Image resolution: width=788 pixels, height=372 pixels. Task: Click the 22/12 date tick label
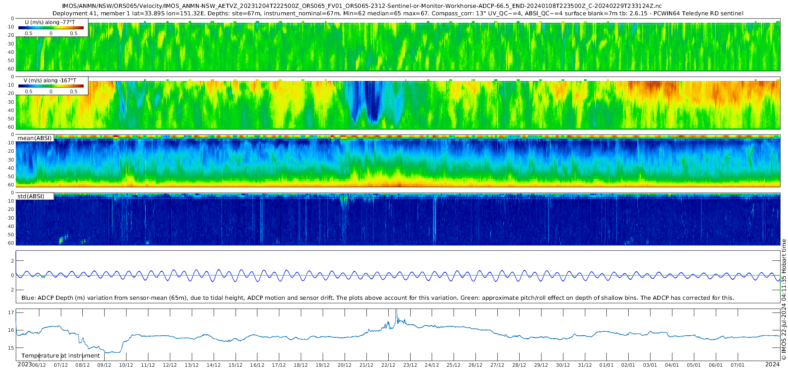click(x=388, y=365)
